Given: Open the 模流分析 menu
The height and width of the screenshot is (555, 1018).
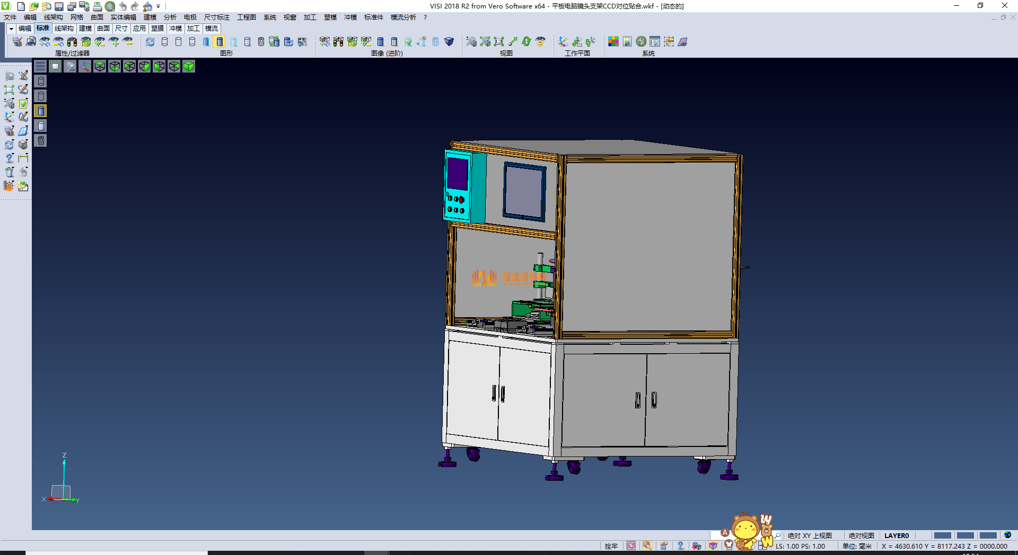Looking at the screenshot, I should 403,17.
